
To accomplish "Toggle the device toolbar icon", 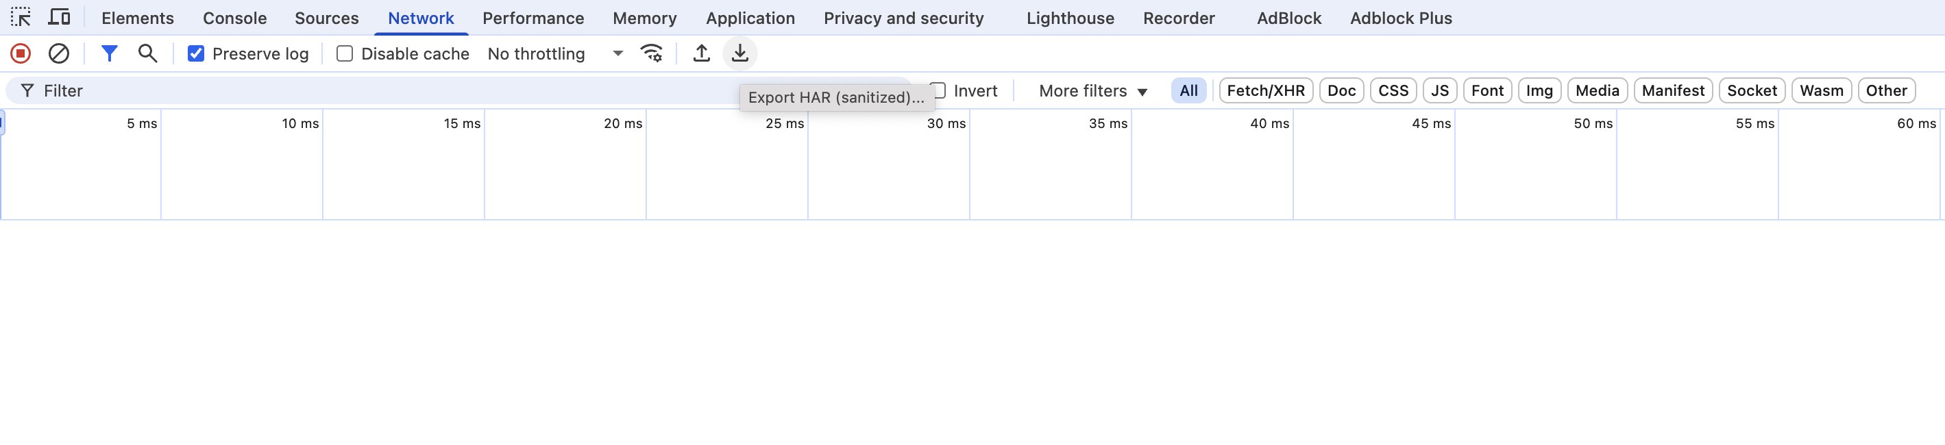I will tap(59, 16).
